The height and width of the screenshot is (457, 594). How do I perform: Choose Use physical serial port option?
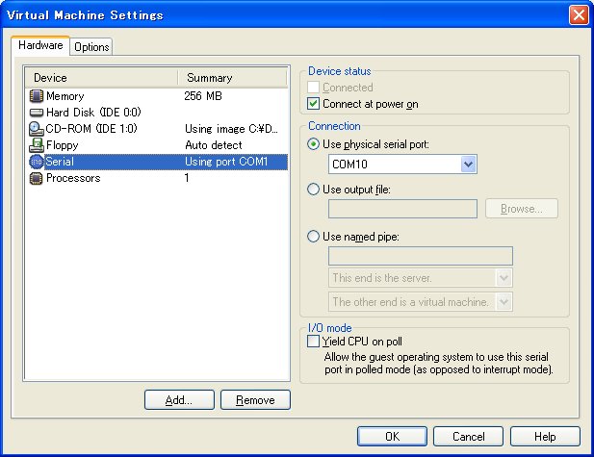pos(313,144)
